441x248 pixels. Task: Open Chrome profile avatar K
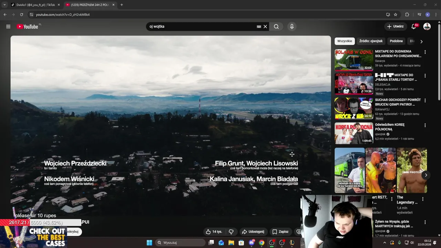point(428,14)
